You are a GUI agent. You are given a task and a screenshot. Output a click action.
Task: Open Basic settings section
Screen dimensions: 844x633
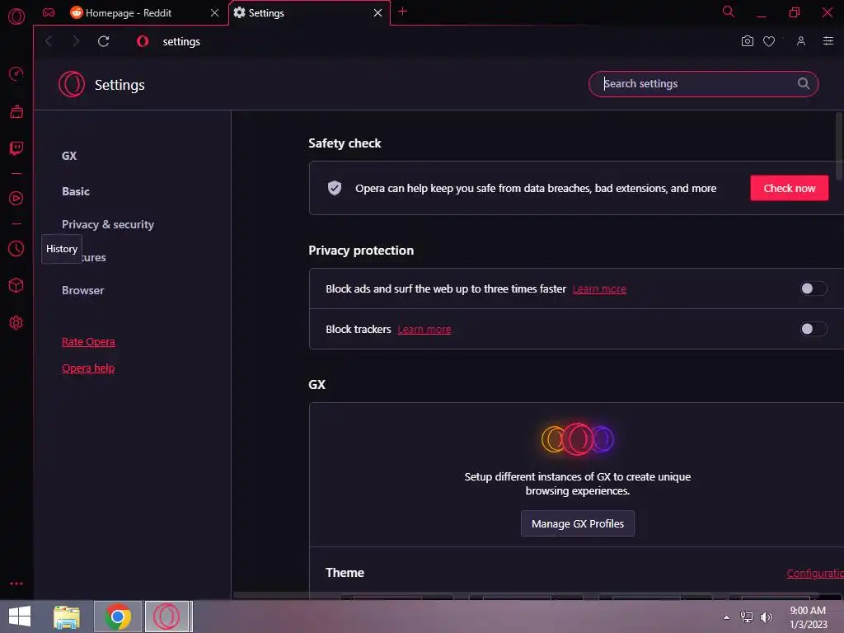point(76,191)
